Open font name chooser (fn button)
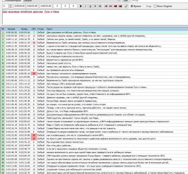Viewport: 188px width, 174px height. tap(100, 6)
